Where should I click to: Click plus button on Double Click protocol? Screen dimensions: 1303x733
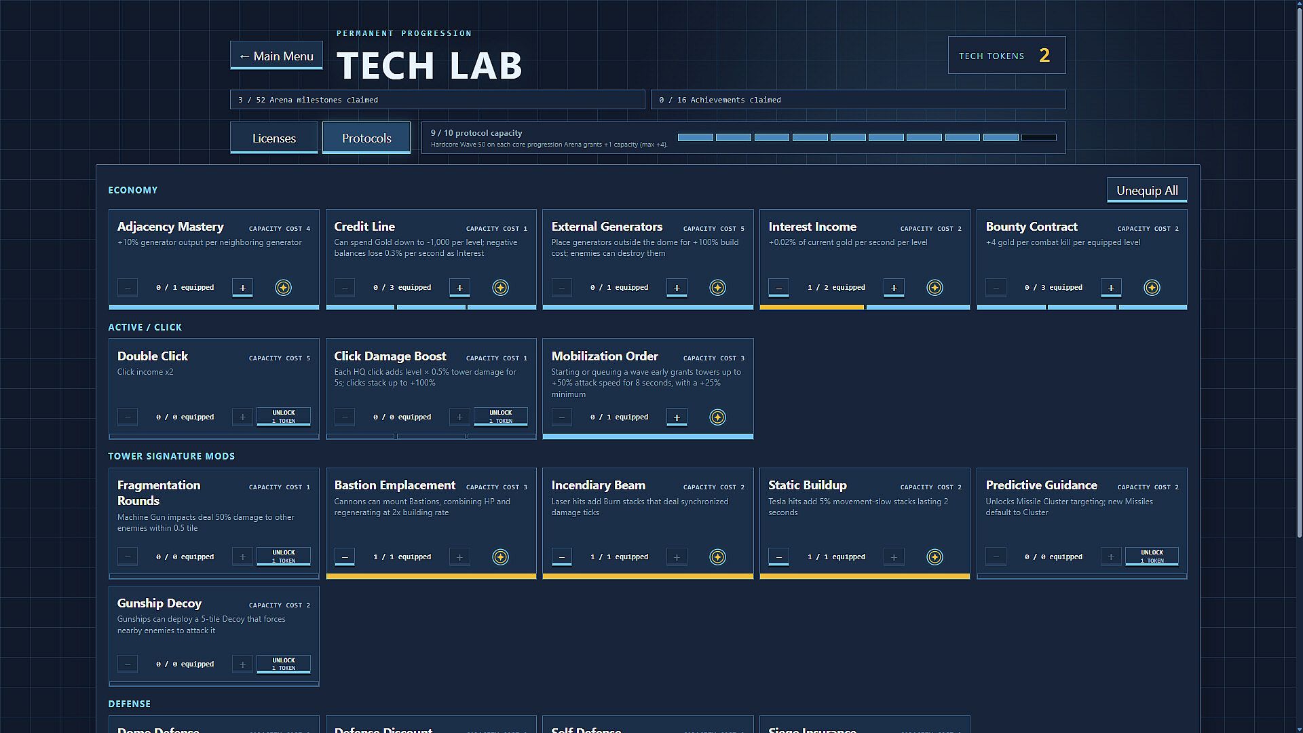[242, 417]
